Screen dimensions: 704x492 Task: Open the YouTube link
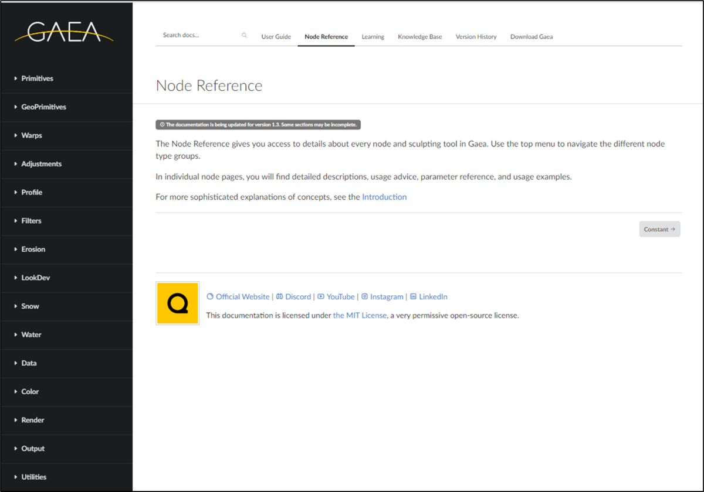point(336,297)
